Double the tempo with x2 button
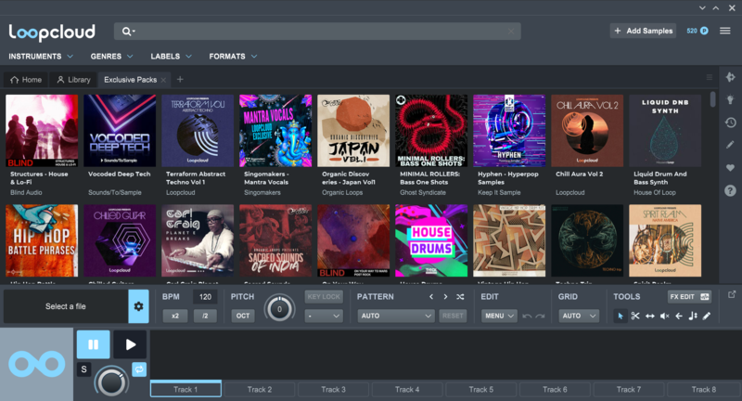742x401 pixels. click(173, 316)
